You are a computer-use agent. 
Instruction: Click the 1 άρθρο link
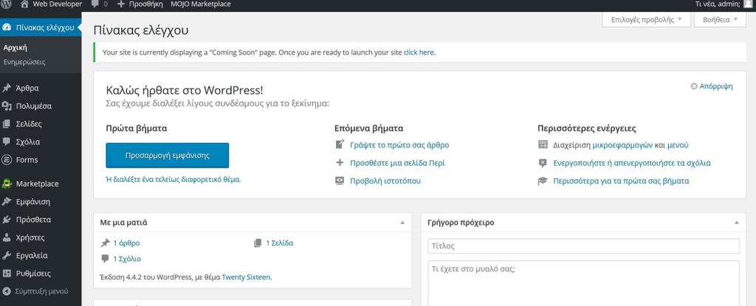pyautogui.click(x=126, y=243)
